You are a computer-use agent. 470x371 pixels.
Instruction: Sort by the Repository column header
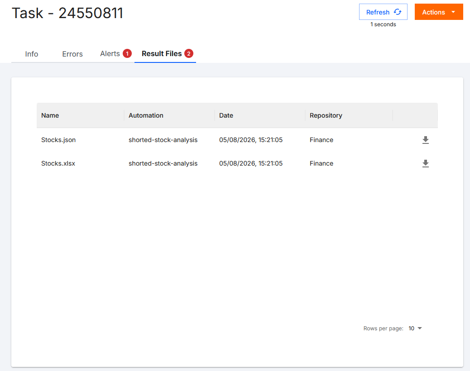pos(326,115)
